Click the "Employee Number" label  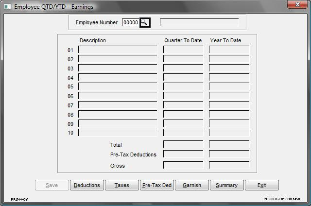97,22
